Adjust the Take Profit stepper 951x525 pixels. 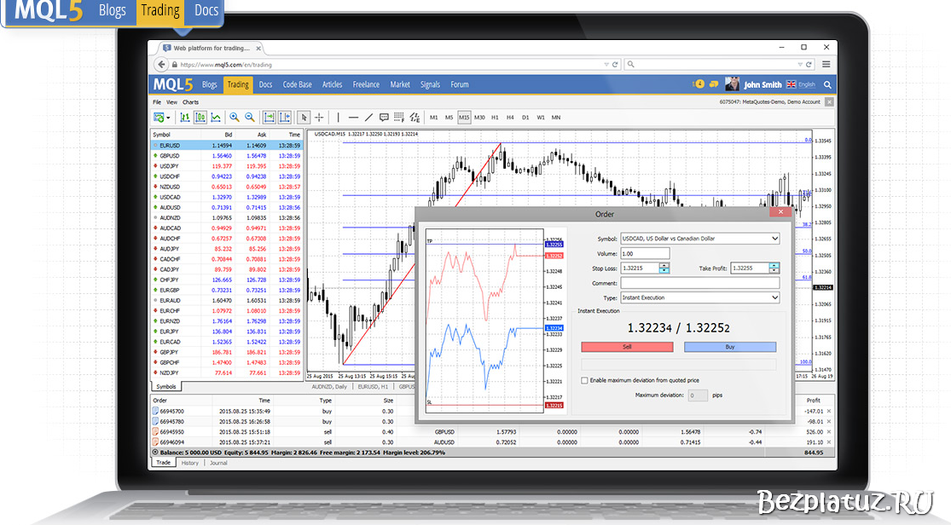point(774,268)
